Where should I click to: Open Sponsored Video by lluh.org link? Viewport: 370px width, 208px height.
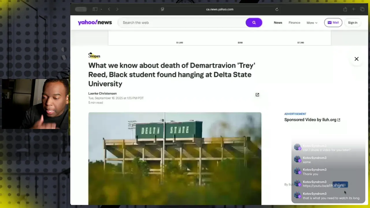(312, 120)
